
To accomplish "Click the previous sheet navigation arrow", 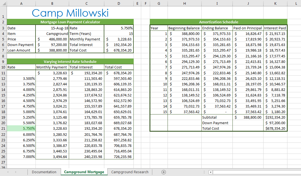I will click(x=8, y=172).
